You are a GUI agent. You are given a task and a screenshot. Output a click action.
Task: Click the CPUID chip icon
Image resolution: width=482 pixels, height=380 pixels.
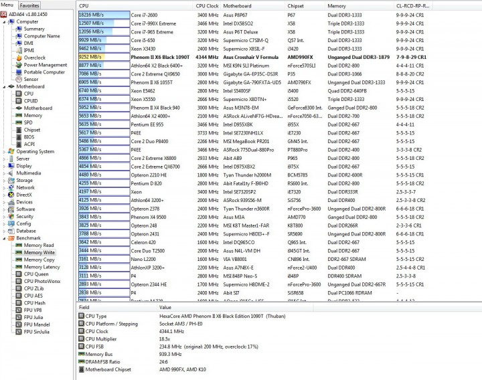[x=19, y=101]
